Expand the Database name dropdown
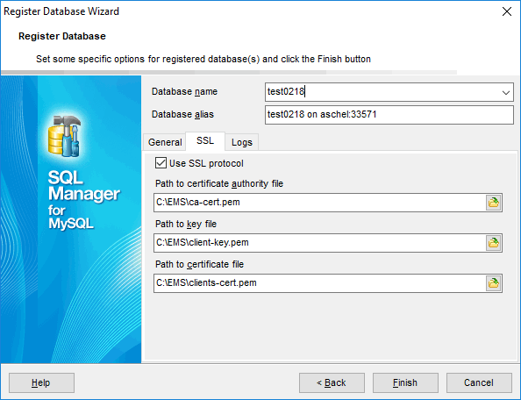The width and height of the screenshot is (521, 400). [506, 92]
